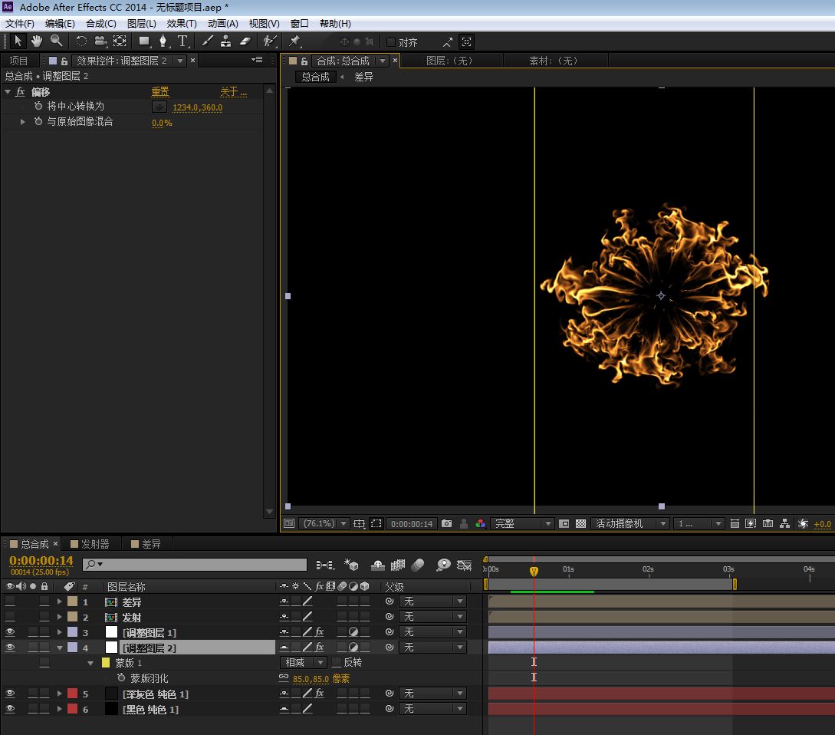Viewport: 835px width, 735px height.
Task: Take a snapshot with camera icon
Action: click(446, 524)
